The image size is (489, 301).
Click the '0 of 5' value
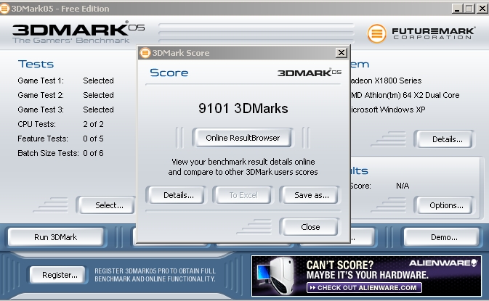93,139
